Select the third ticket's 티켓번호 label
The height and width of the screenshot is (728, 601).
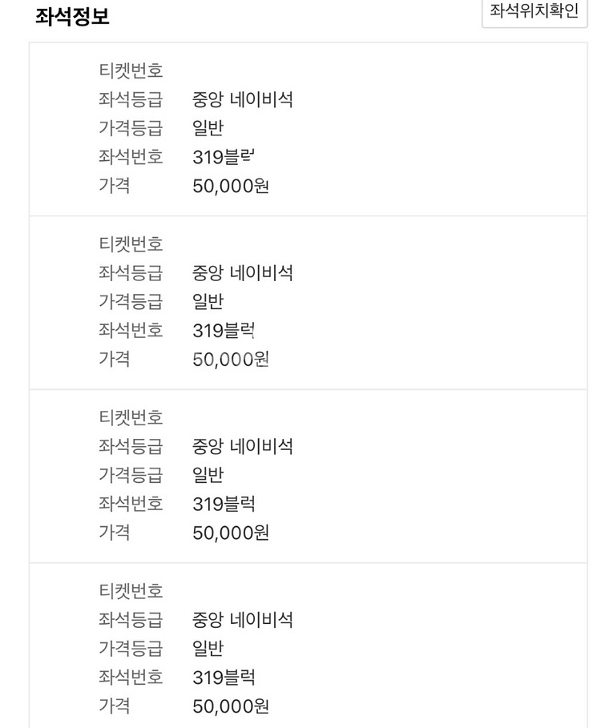tap(131, 417)
